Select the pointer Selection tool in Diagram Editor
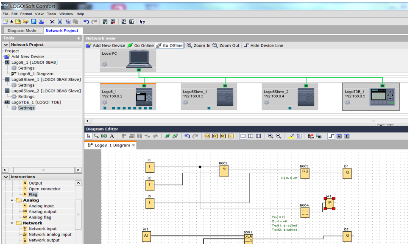Screen dimensions: 410x244 89,136
